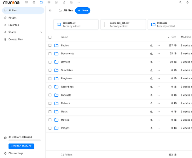Check the Photos folder checkbox

(x=50, y=46)
